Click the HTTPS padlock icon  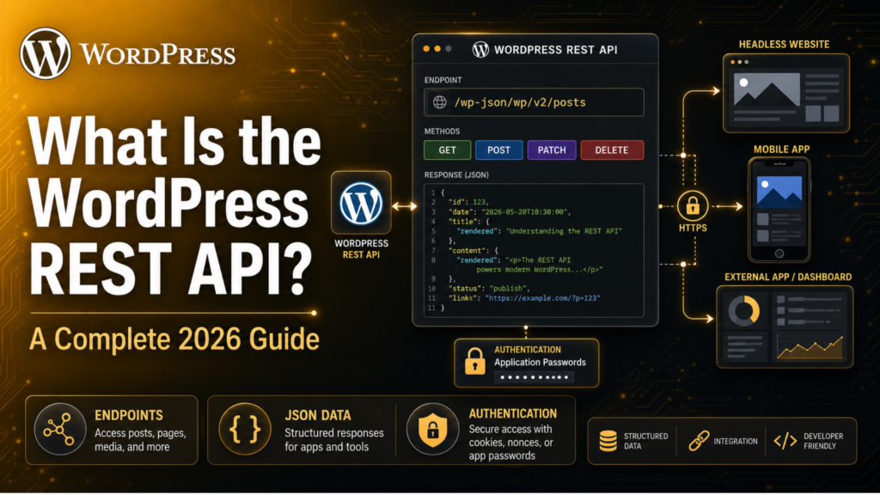coord(693,206)
